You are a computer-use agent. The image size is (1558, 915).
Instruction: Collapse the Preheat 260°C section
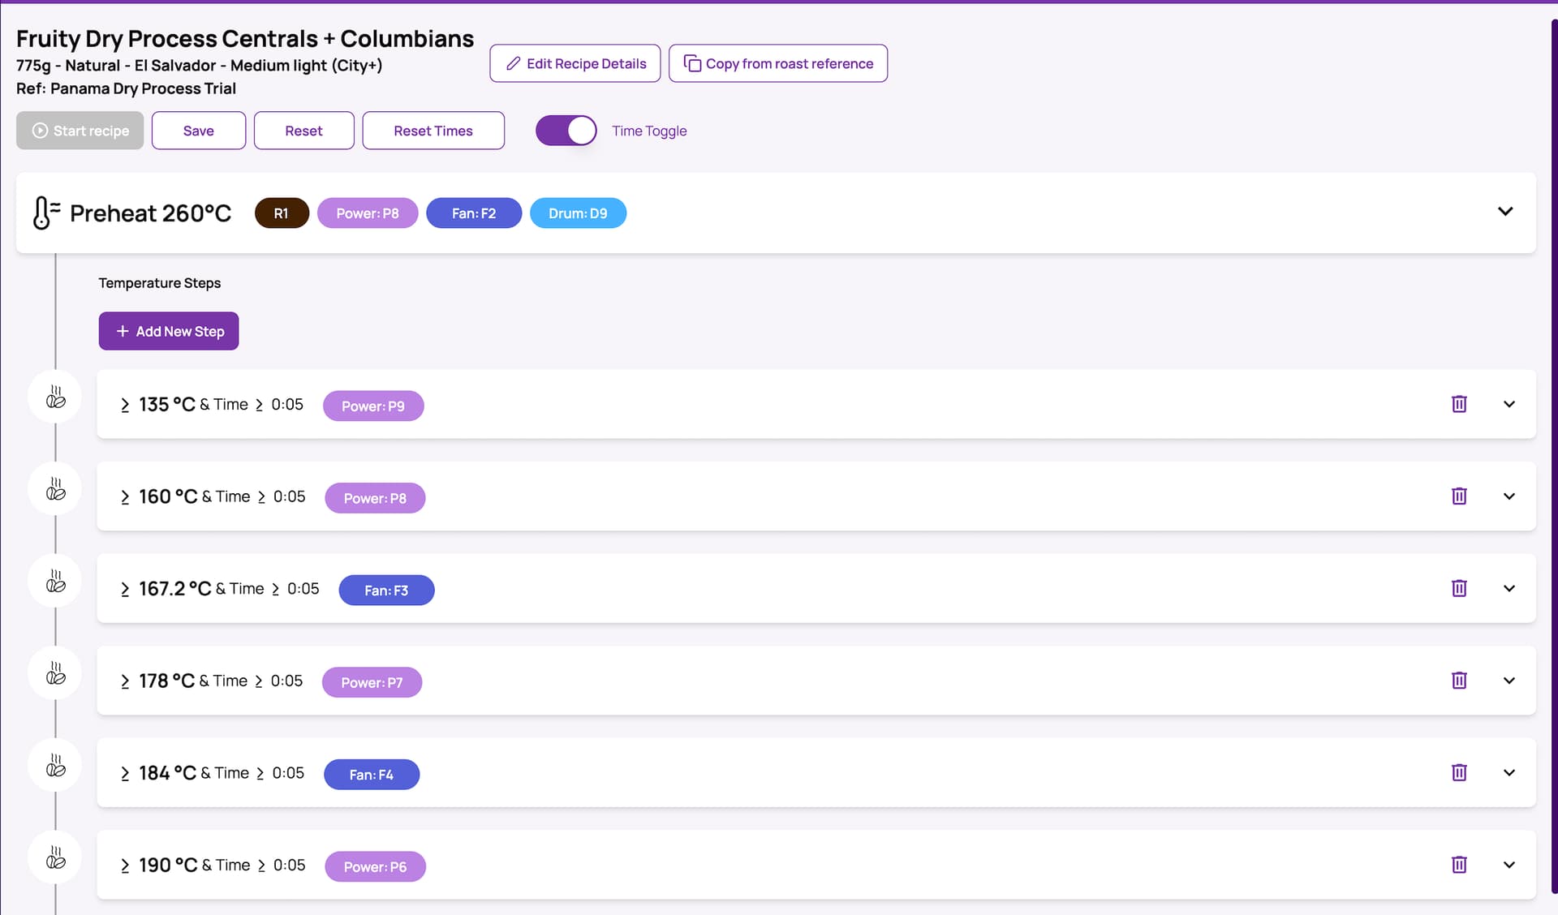tap(1505, 212)
